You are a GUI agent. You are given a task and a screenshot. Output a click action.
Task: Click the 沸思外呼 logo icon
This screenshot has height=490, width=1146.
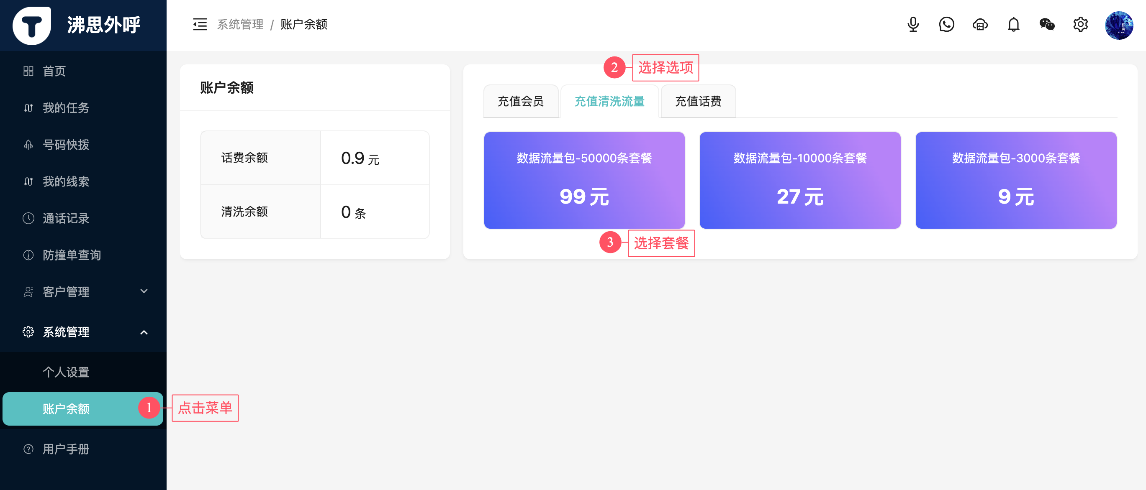[31, 26]
